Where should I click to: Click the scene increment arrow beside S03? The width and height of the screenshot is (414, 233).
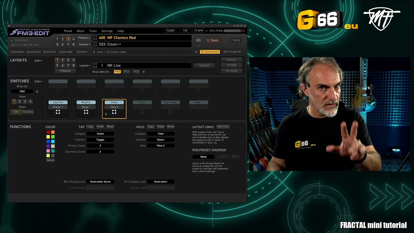(95, 43)
